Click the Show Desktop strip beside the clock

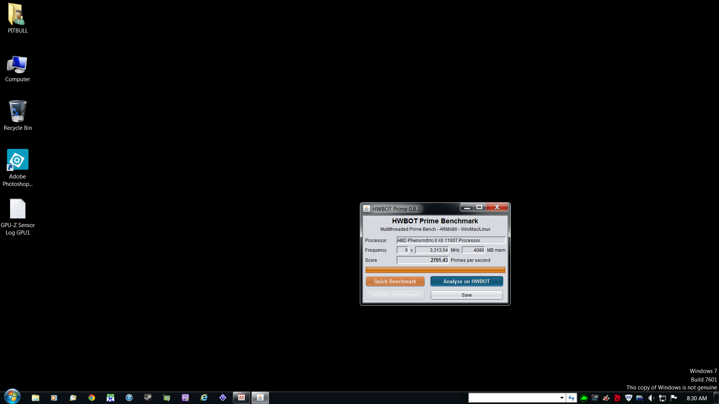(716, 398)
